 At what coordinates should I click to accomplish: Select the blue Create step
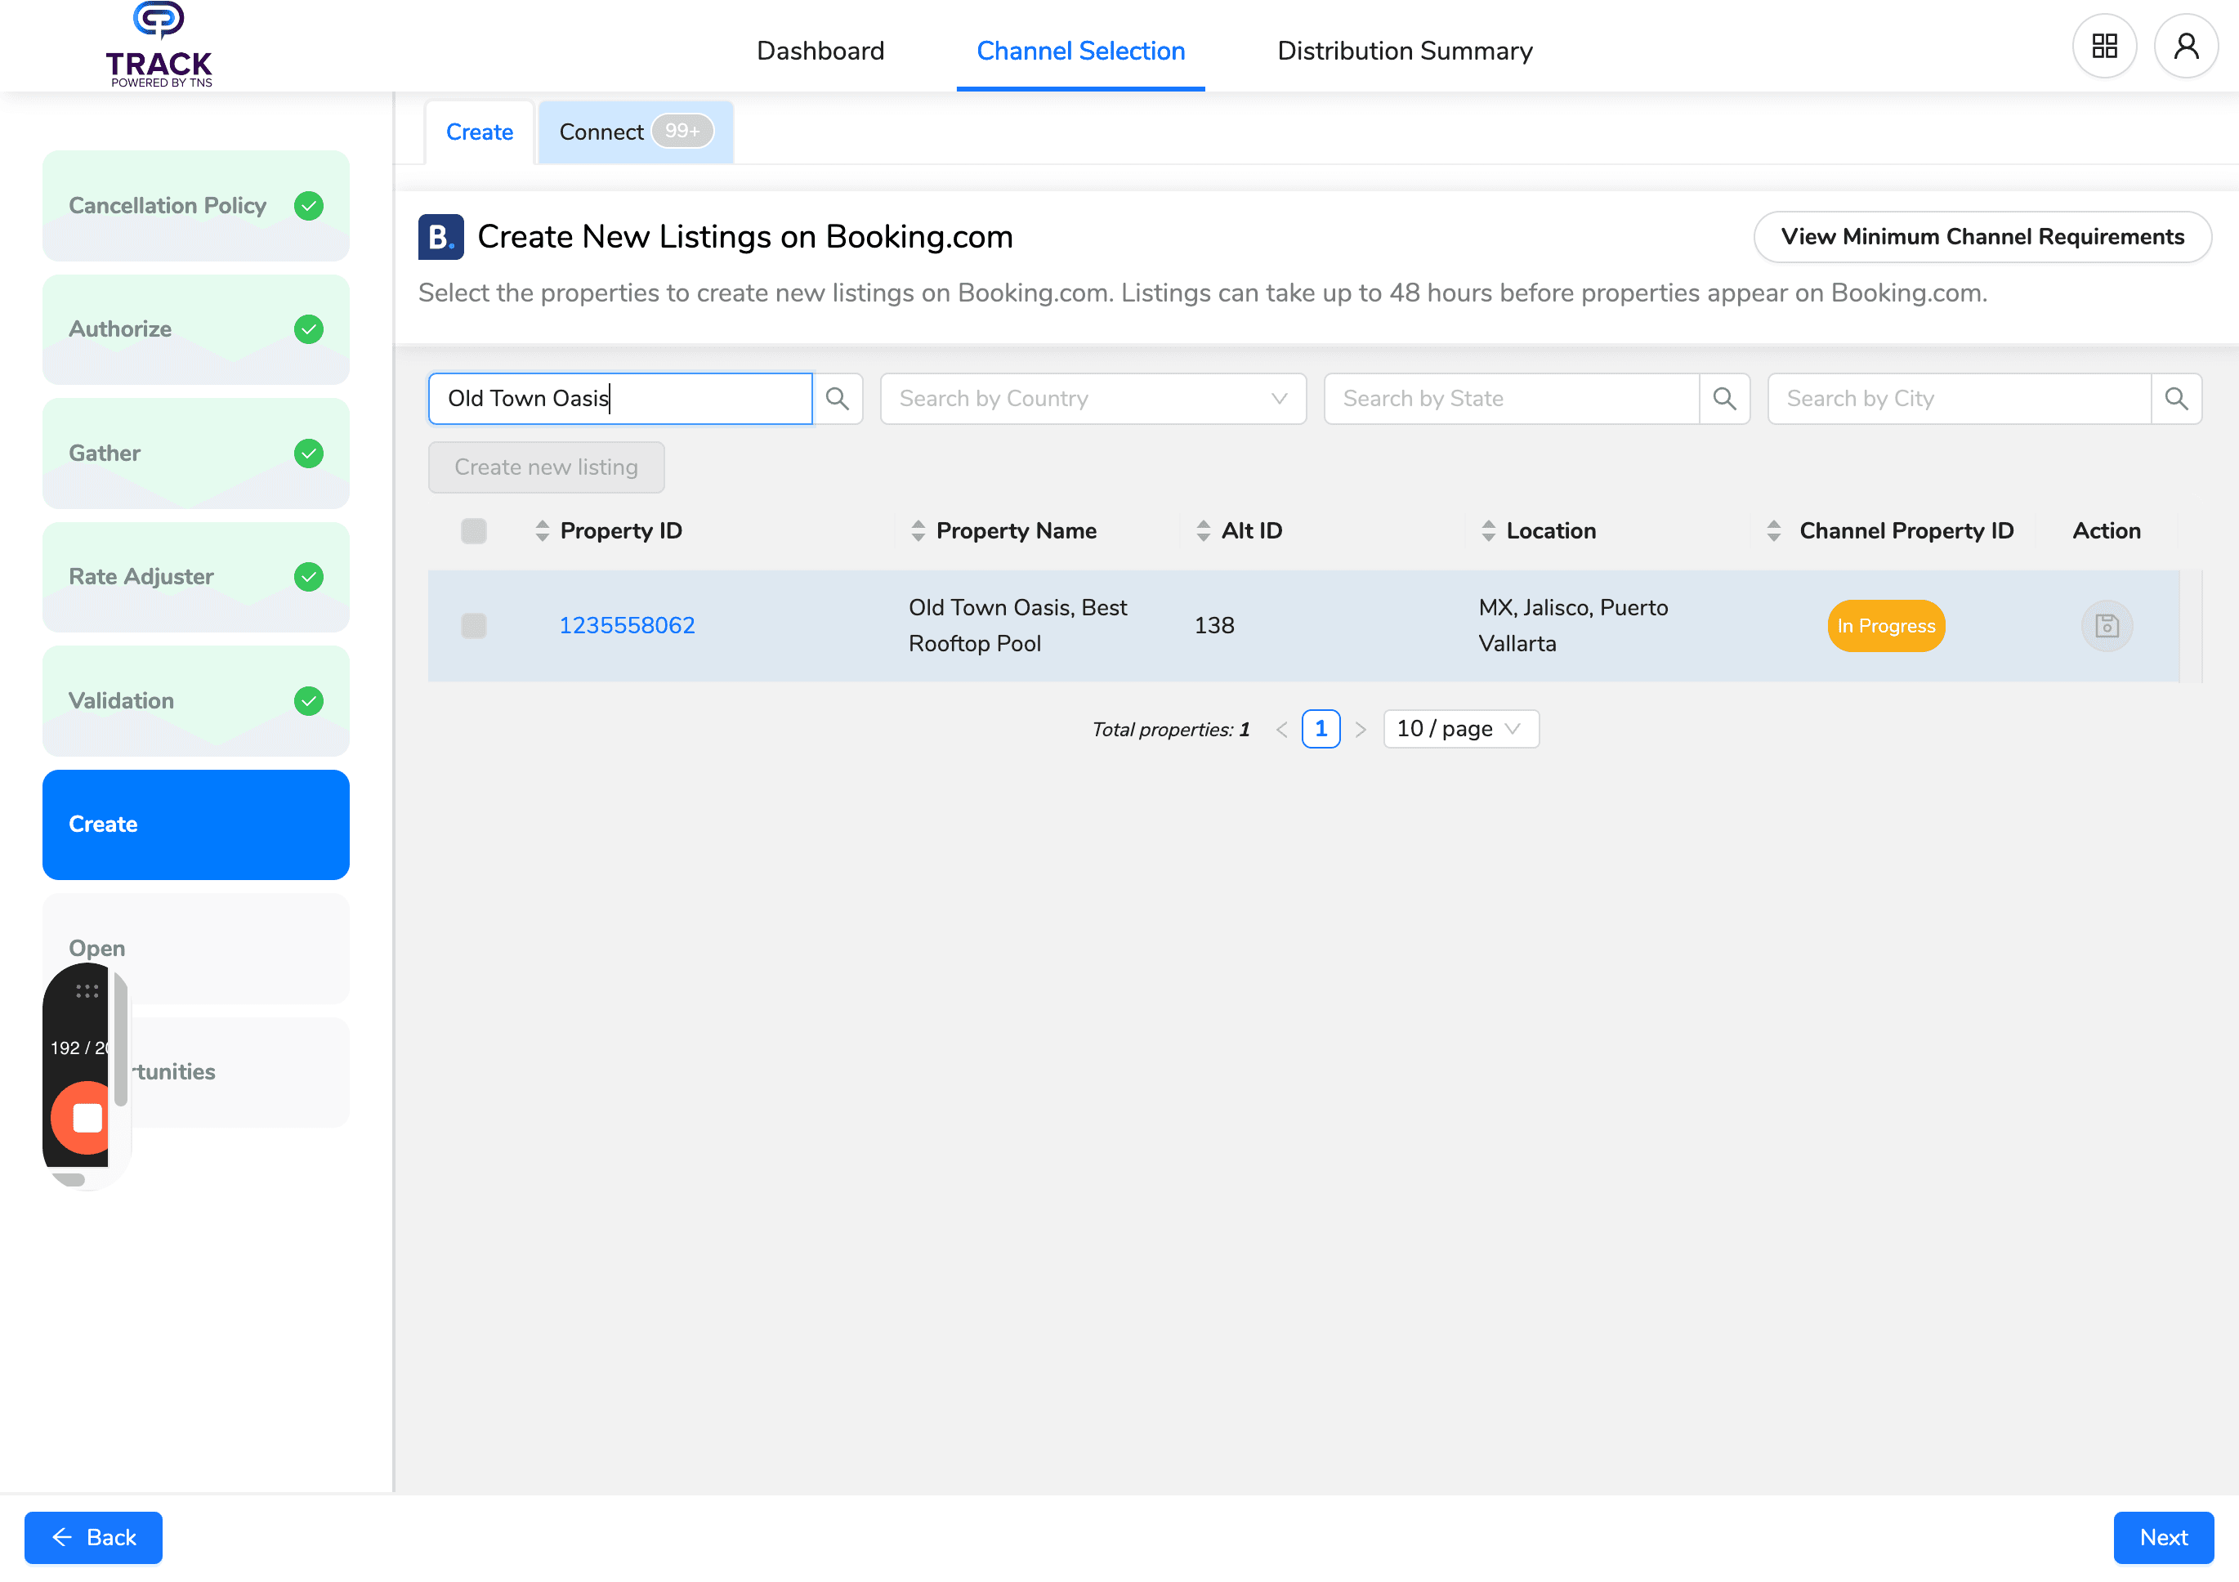pyautogui.click(x=196, y=825)
